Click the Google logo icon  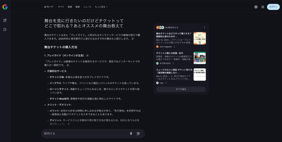(x=5, y=7)
